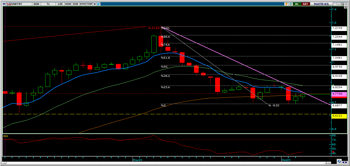The height and width of the screenshot is (166, 350).
Task: Click the blue right arrow navigation button
Action: point(346,162)
